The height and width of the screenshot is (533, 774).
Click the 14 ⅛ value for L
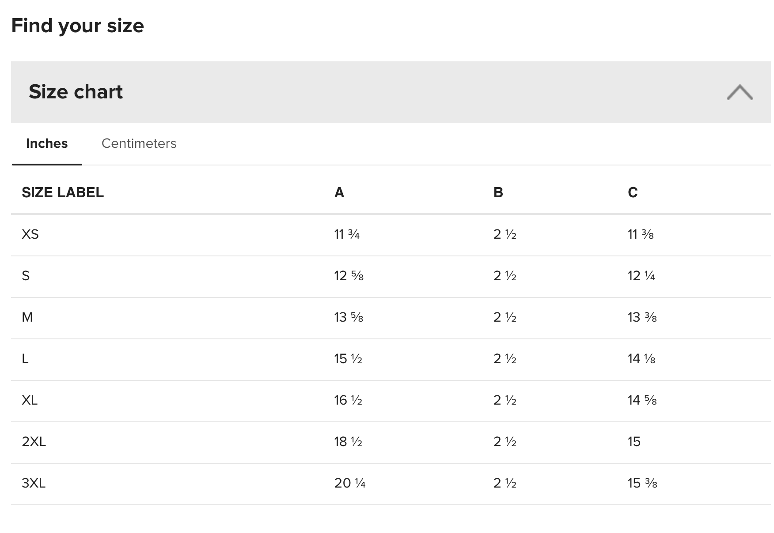[x=641, y=359]
